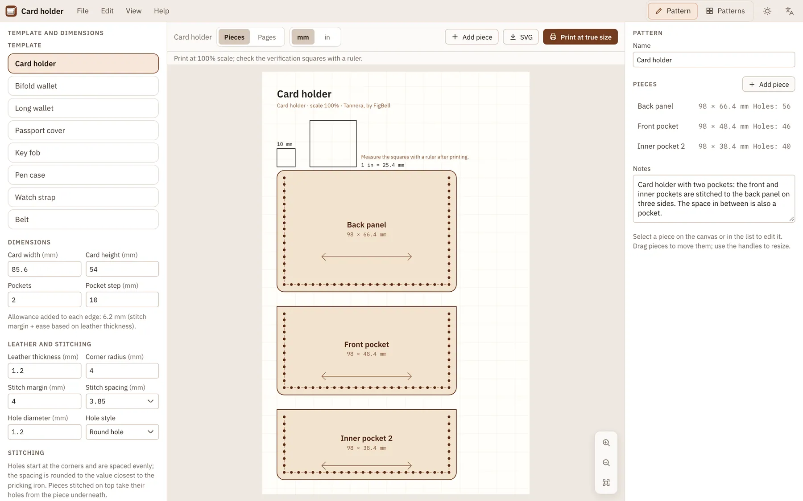Image resolution: width=803 pixels, height=501 pixels.
Task: Open the Patterns gallery mode
Action: [725, 11]
